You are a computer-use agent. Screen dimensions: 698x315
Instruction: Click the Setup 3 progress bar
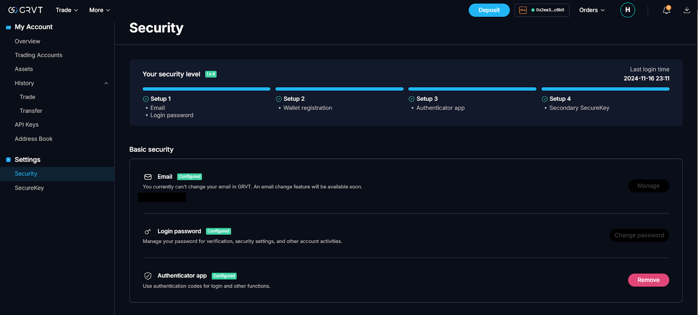tap(472, 89)
